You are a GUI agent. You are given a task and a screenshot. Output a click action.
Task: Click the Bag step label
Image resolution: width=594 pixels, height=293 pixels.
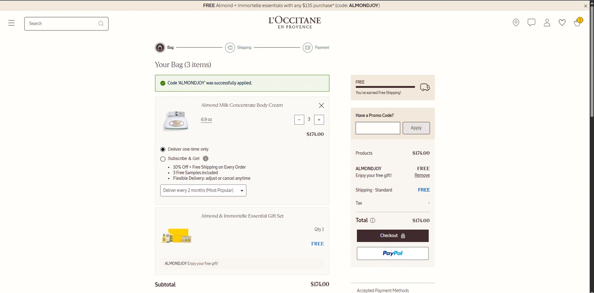(170, 48)
